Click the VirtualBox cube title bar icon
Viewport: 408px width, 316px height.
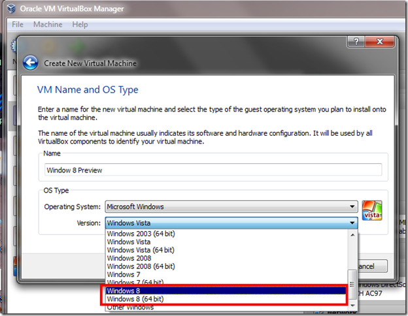(x=11, y=8)
